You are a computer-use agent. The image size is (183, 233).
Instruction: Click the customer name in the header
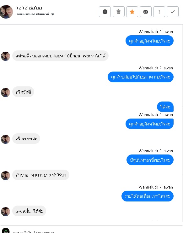(29, 8)
